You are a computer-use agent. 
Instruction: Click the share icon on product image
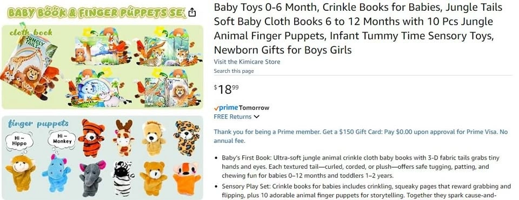pos(192,12)
